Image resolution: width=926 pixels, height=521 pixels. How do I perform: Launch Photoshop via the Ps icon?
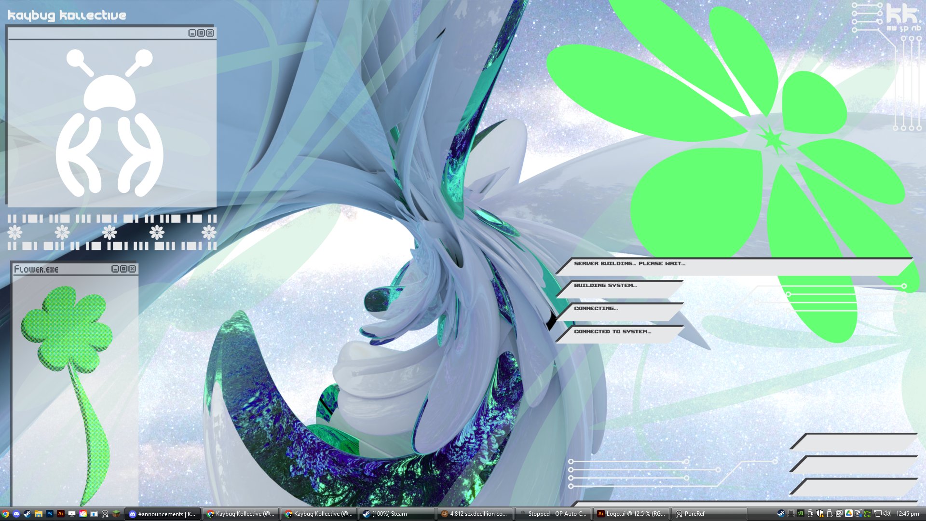(50, 514)
